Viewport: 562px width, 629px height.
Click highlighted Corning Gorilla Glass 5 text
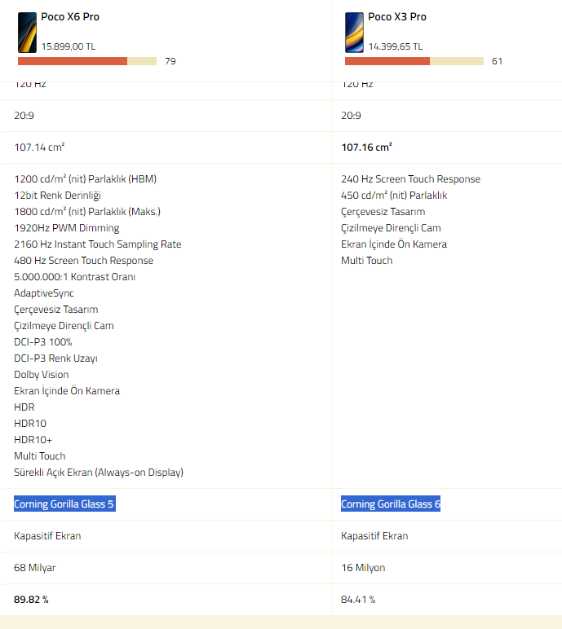64,504
